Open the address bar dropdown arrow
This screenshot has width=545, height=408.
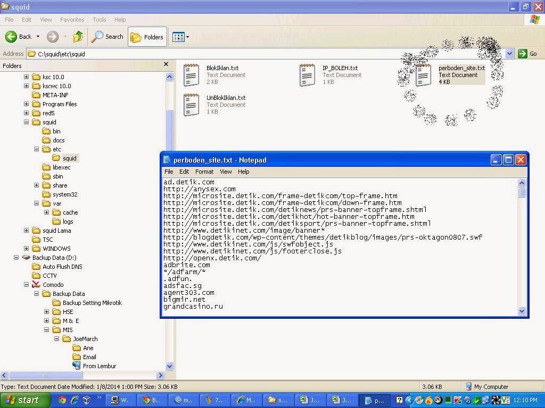[509, 54]
